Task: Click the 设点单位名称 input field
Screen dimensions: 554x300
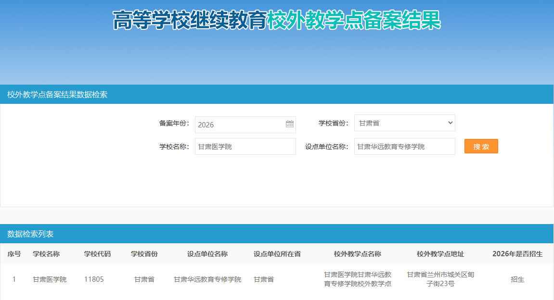Action: click(404, 147)
